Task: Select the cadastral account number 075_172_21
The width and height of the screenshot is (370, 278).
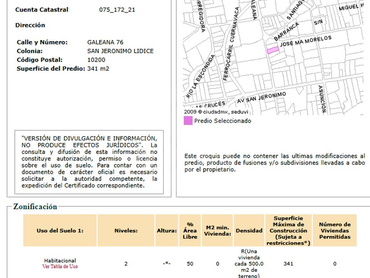Action: 117,10
